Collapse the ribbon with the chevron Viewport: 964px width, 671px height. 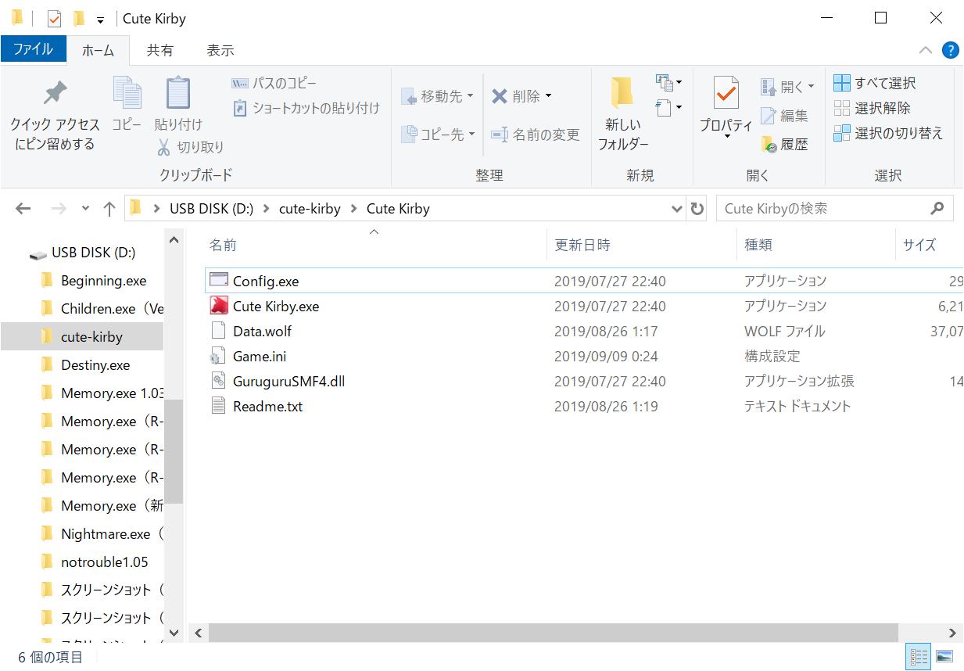tap(926, 50)
